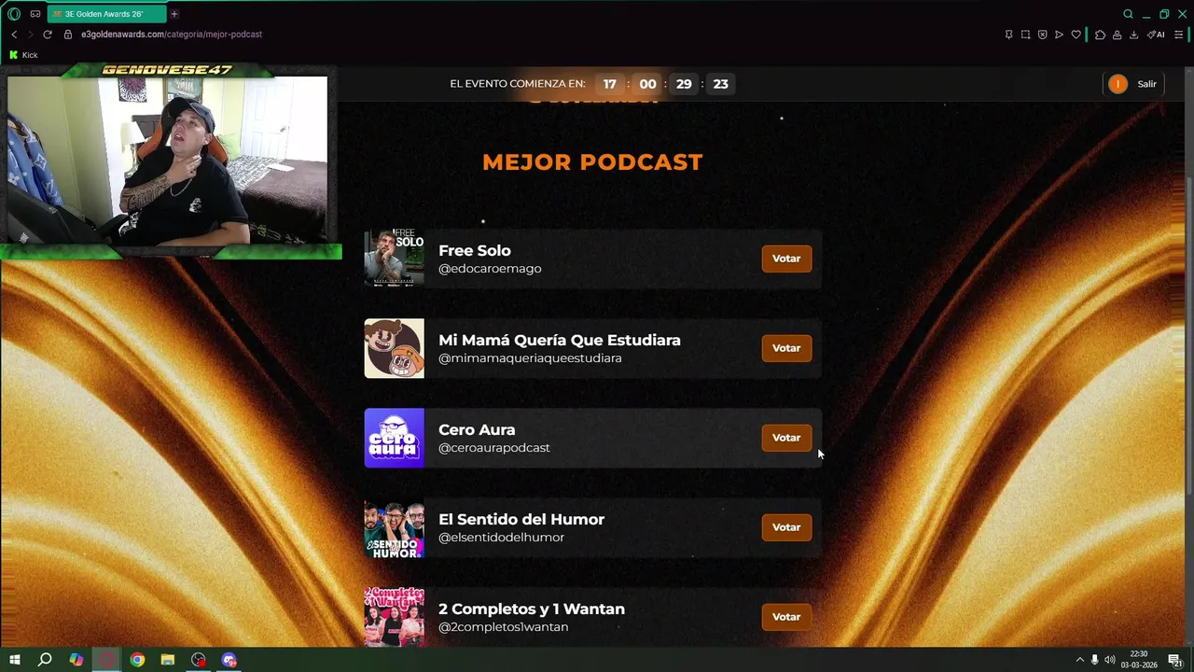Go forward to the next page
This screenshot has height=672, width=1194.
coord(30,35)
